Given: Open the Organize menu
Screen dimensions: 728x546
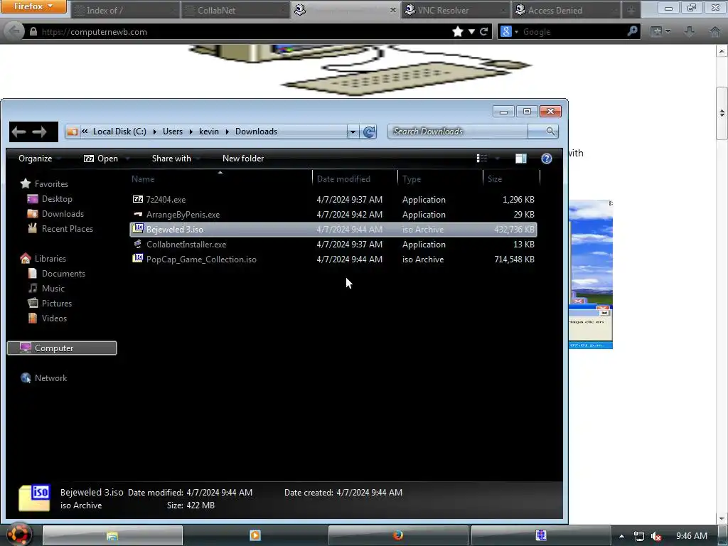Looking at the screenshot, I should point(36,159).
